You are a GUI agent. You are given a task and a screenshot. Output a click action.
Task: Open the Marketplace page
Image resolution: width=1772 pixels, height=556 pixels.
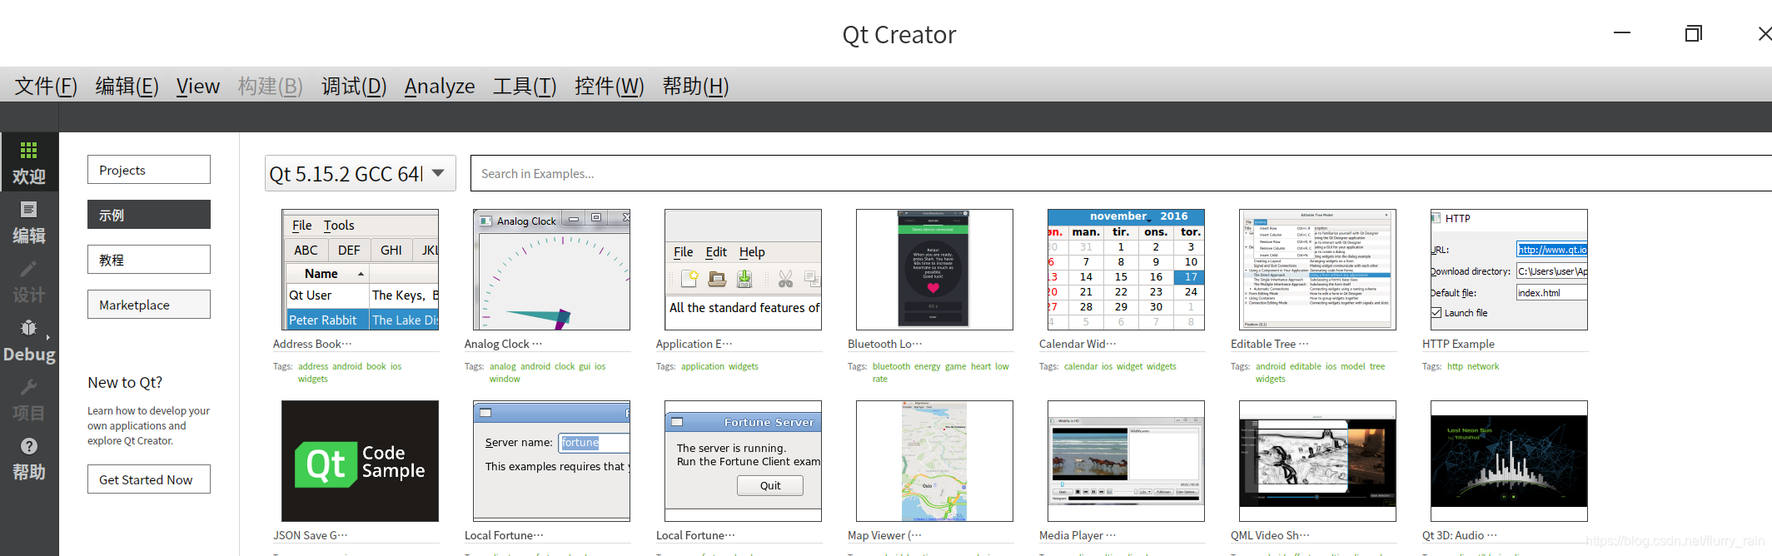[149, 305]
